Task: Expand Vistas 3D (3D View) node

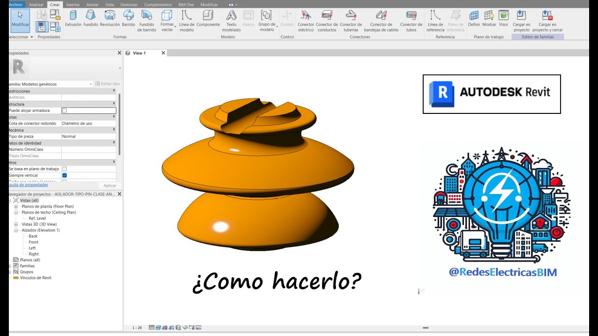Action: point(16,224)
